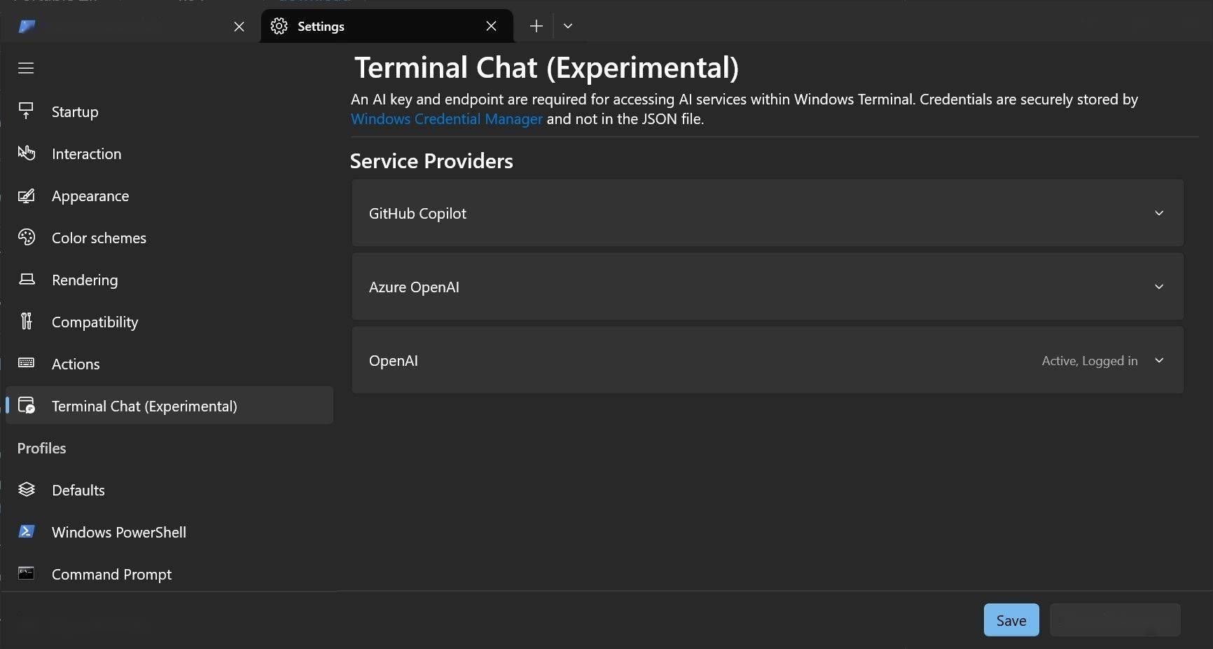Screen dimensions: 1213x649
Task: Click the Defaults layers icon
Action: [26, 489]
